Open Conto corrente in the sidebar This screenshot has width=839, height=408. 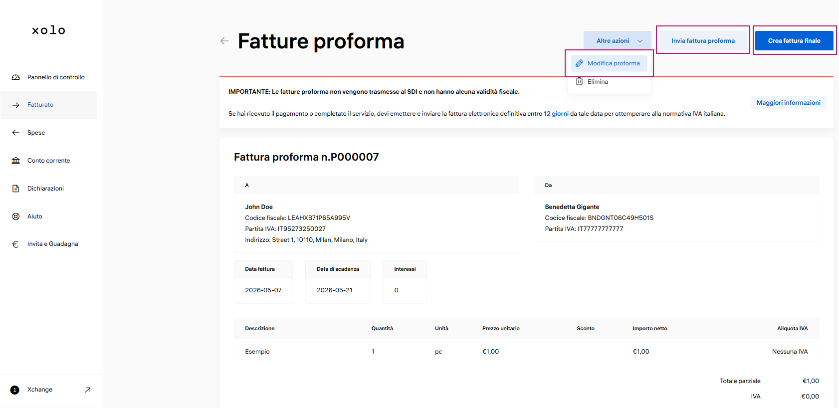click(49, 161)
